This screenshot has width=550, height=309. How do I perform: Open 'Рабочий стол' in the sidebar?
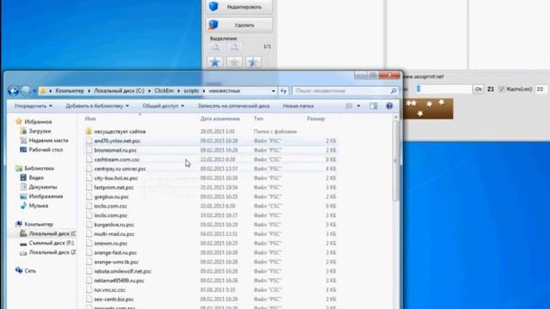[46, 149]
